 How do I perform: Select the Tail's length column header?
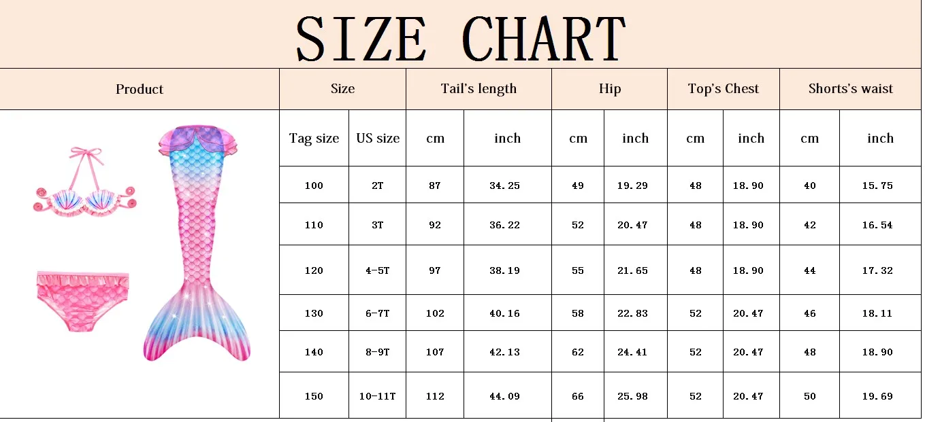[x=478, y=89]
